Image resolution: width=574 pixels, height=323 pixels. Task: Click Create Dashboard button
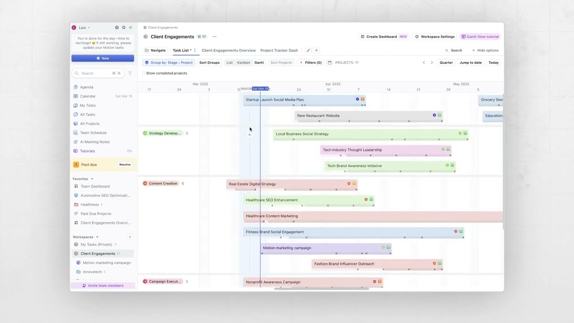click(x=384, y=37)
